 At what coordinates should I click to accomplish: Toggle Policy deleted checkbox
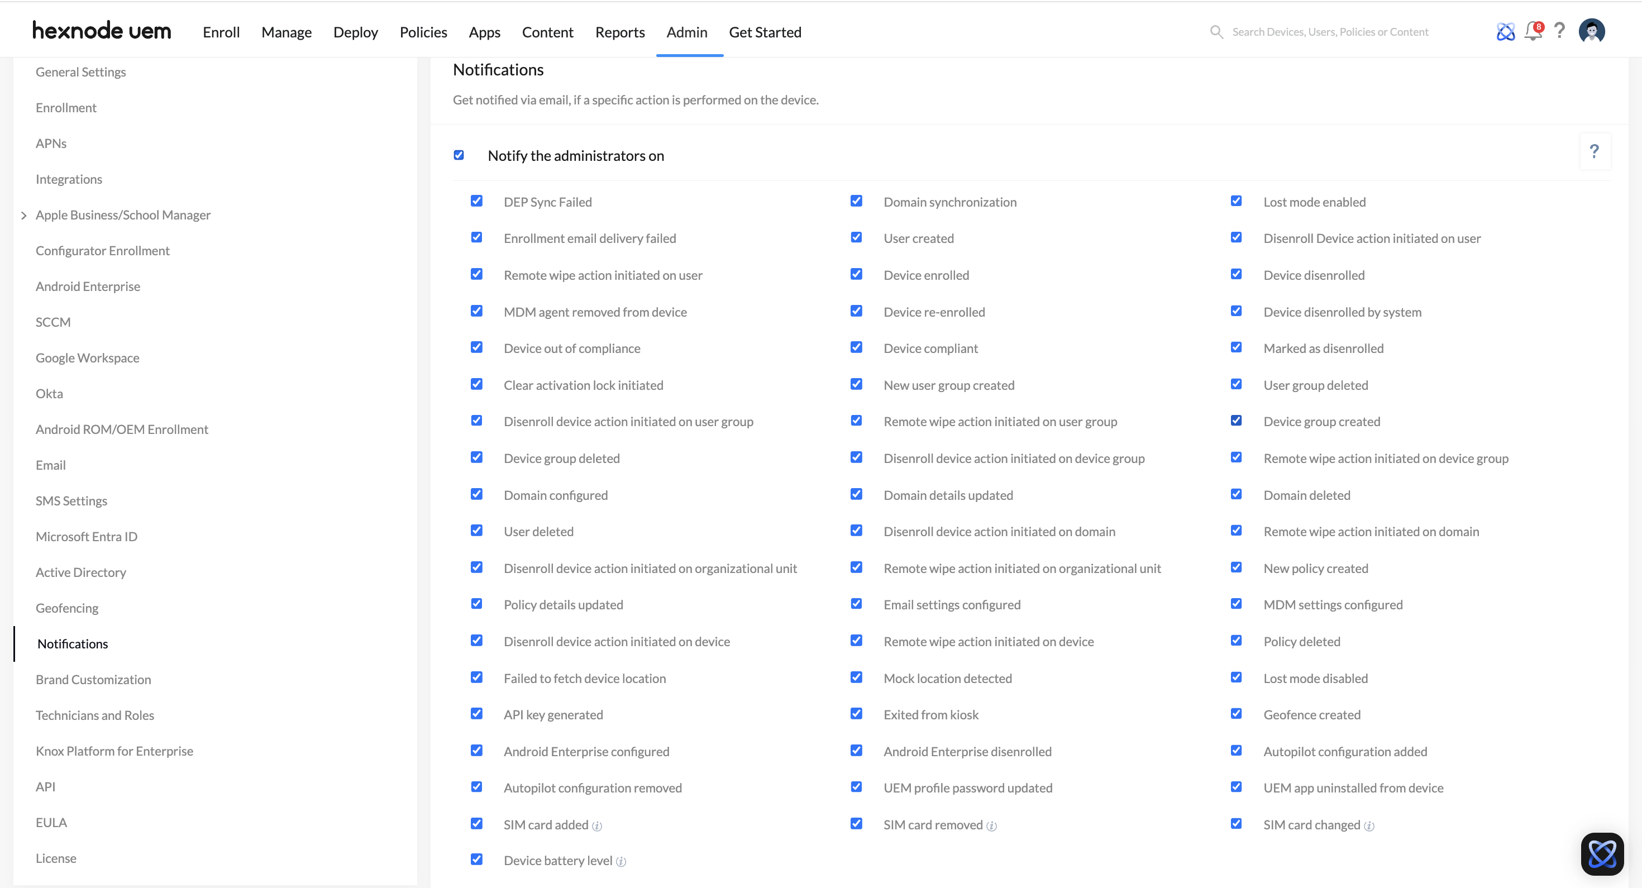coord(1236,640)
